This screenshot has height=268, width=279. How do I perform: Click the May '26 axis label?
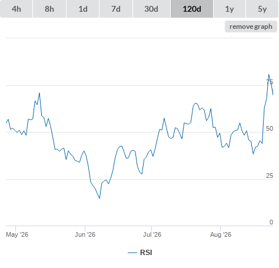pyautogui.click(x=17, y=234)
